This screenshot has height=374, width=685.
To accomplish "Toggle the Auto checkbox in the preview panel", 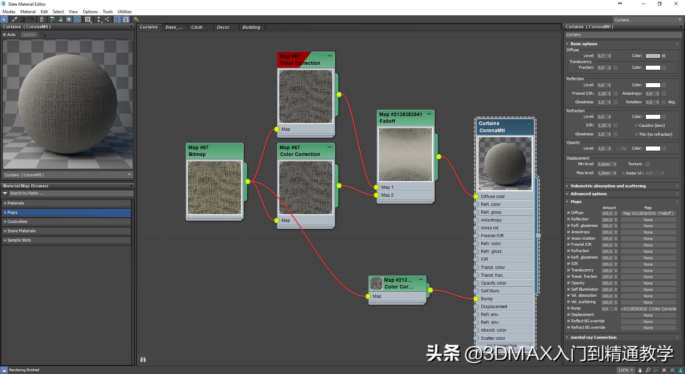I will [x=5, y=35].
